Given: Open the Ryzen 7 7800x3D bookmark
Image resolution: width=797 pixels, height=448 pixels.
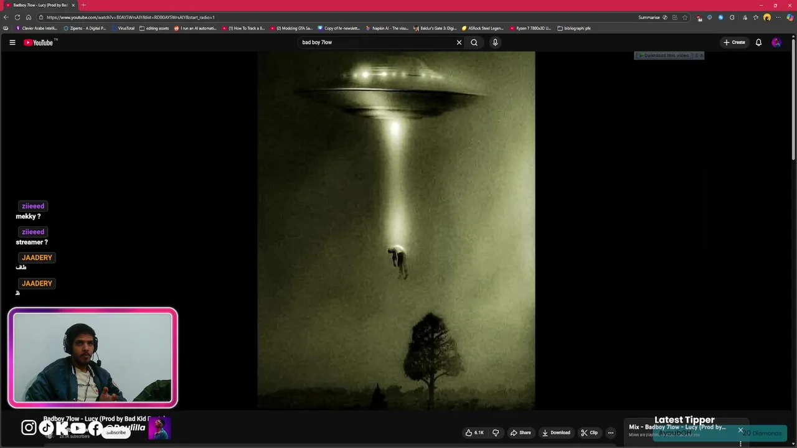Looking at the screenshot, I should coord(531,28).
